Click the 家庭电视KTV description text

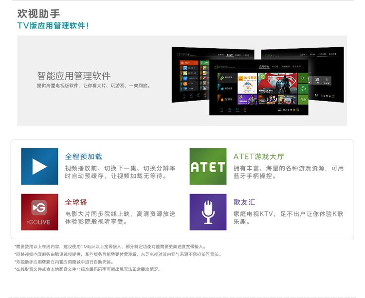coord(289,218)
